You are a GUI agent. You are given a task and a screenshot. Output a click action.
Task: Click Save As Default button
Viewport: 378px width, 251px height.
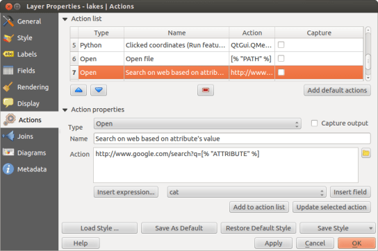click(179, 228)
